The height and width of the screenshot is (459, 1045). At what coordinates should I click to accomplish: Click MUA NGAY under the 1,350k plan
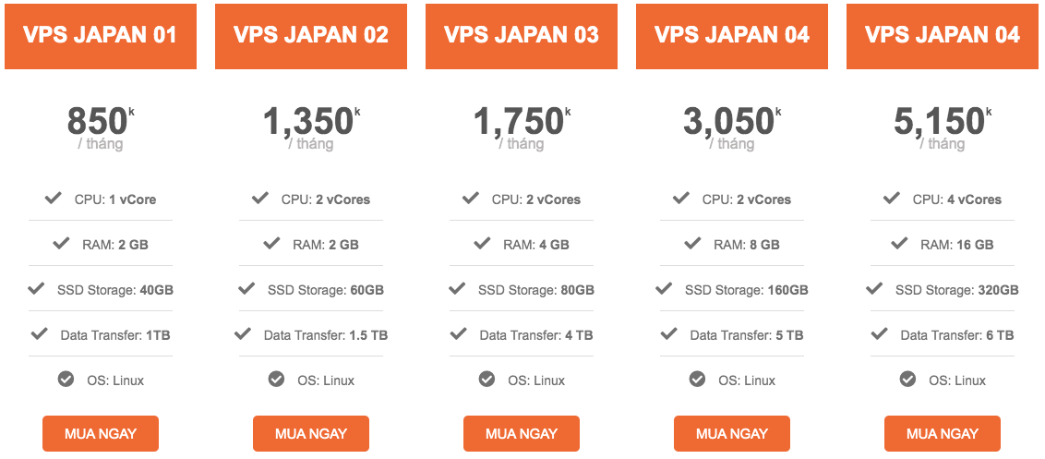click(311, 434)
